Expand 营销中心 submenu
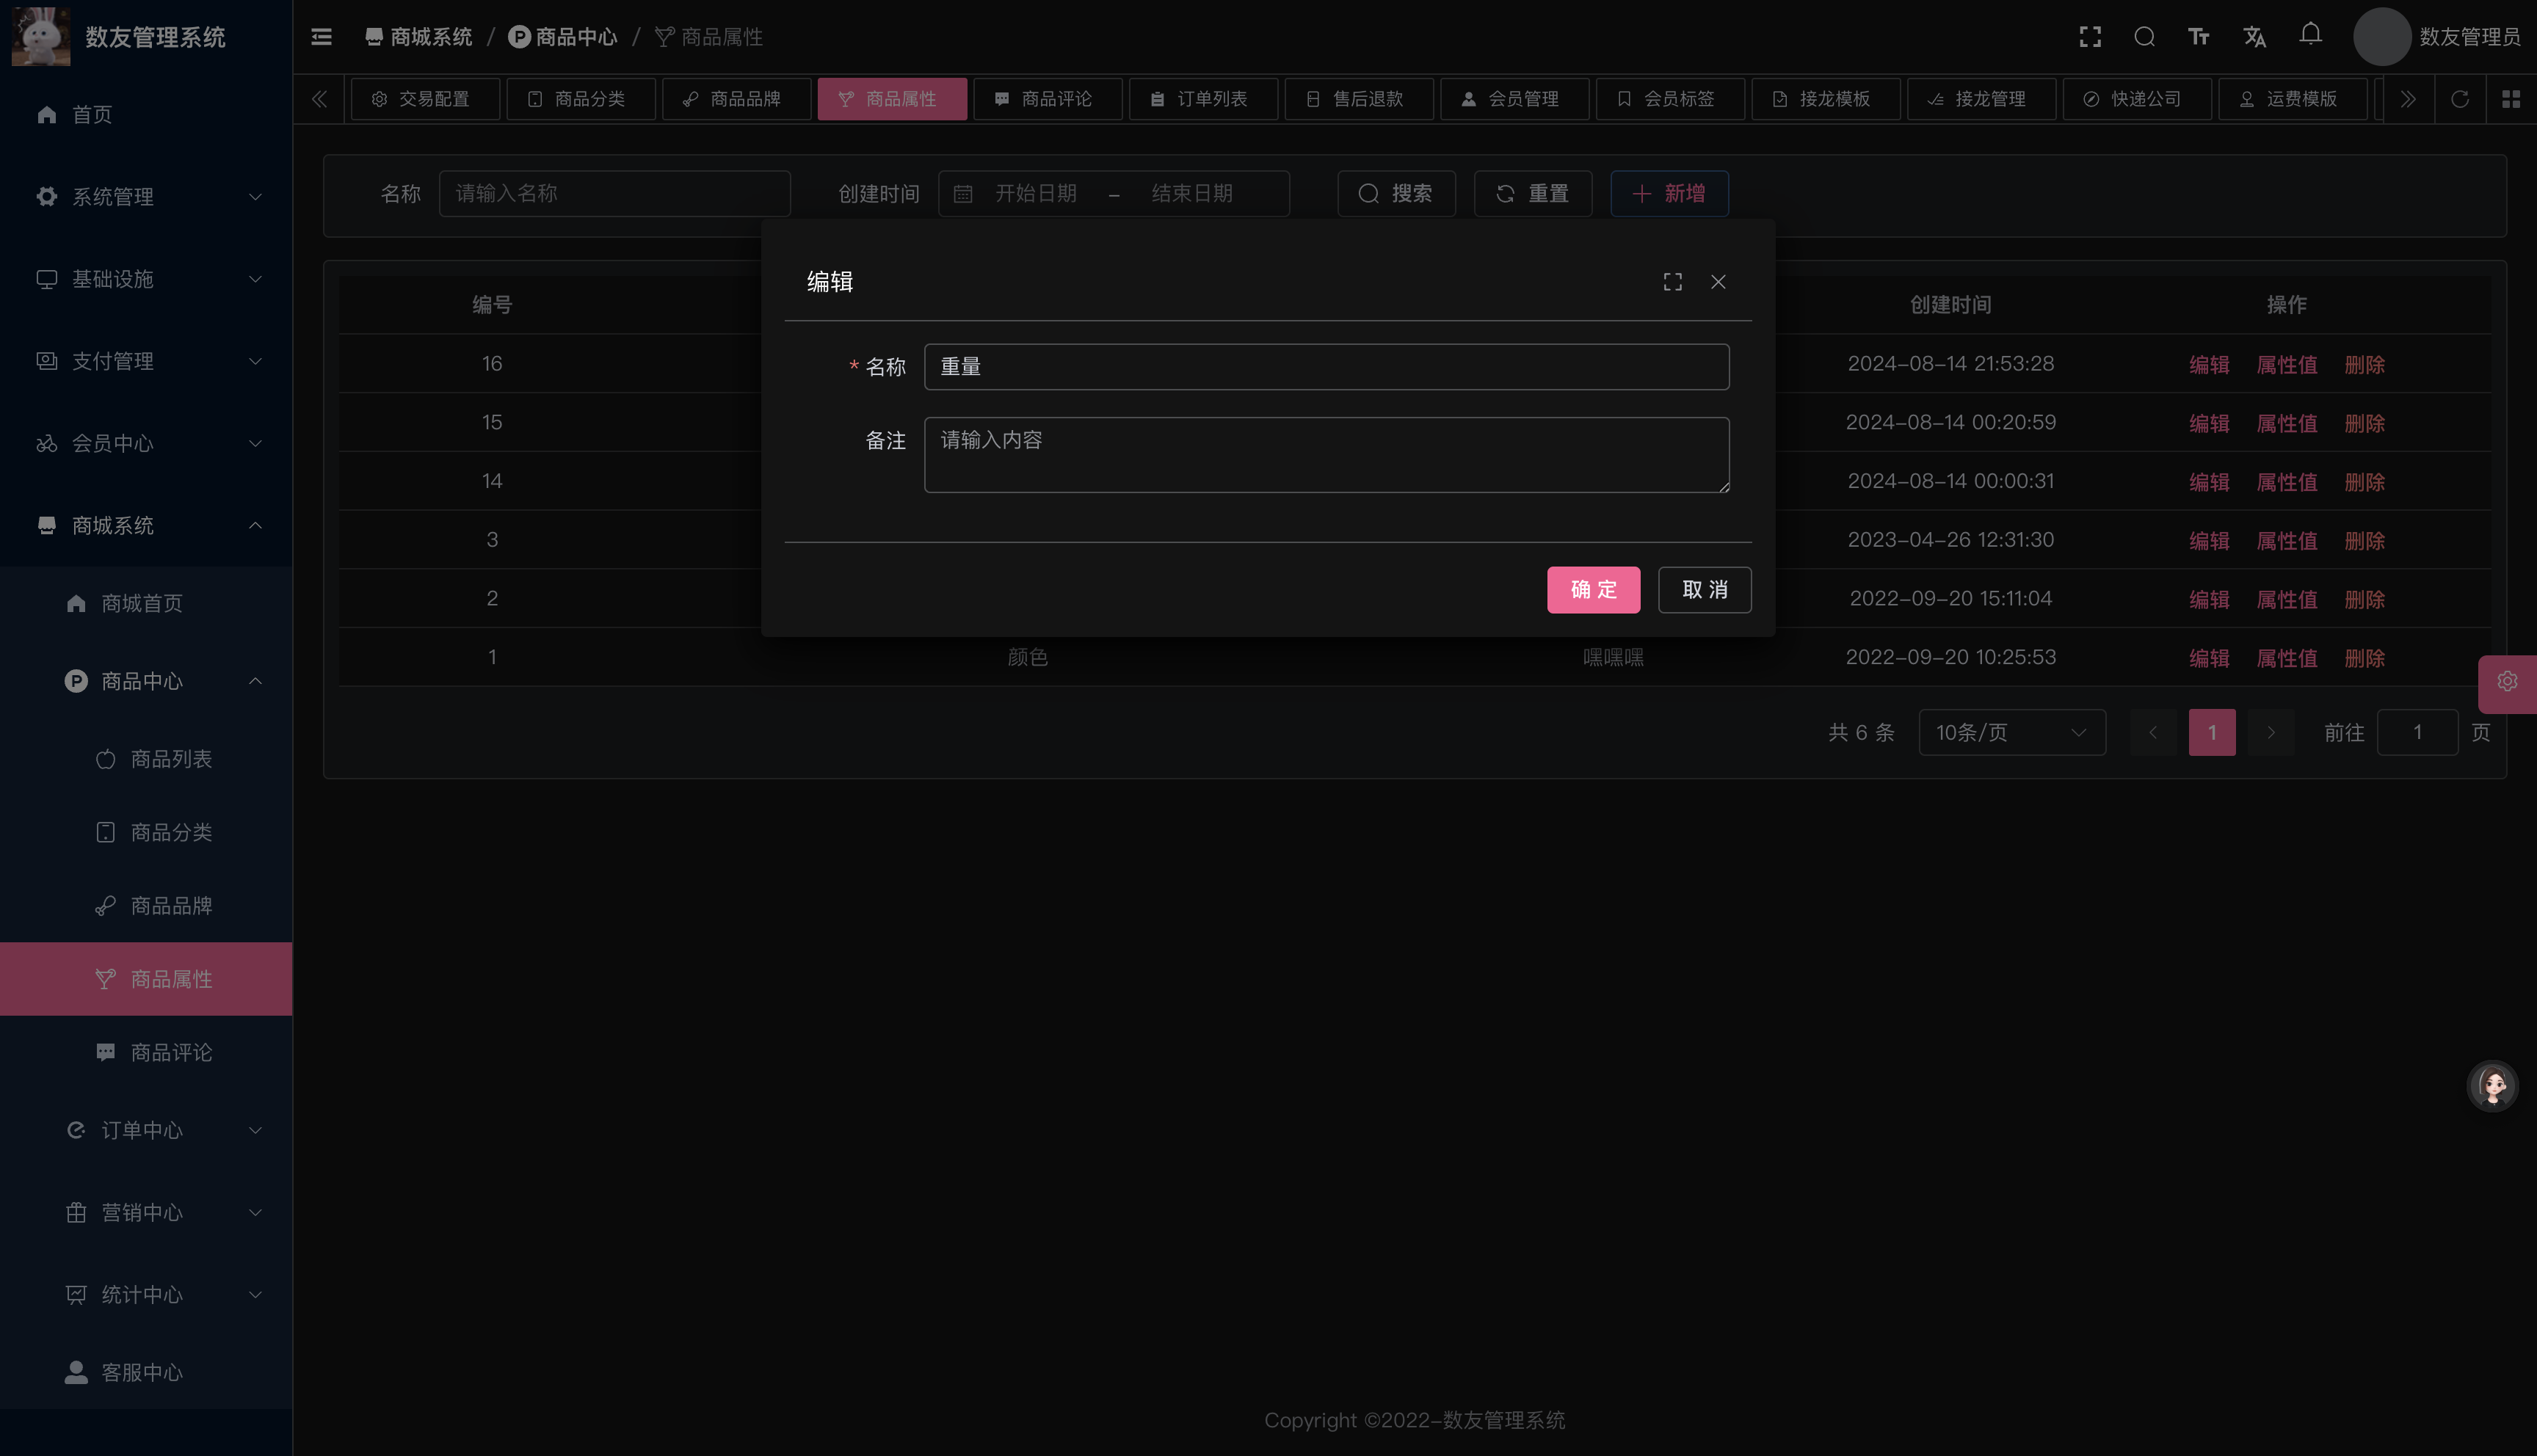Image resolution: width=2537 pixels, height=1456 pixels. point(146,1212)
